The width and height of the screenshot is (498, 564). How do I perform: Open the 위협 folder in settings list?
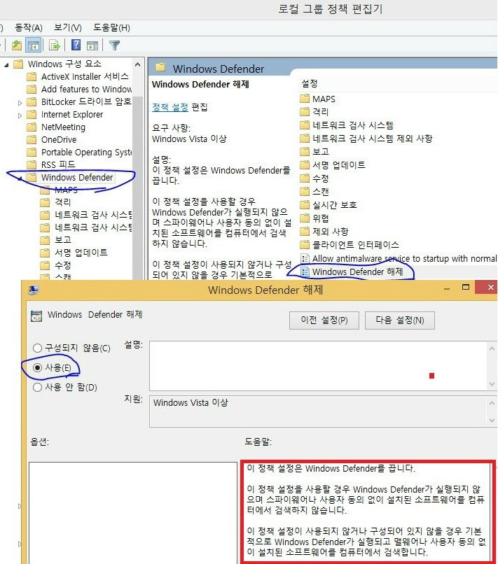314,218
